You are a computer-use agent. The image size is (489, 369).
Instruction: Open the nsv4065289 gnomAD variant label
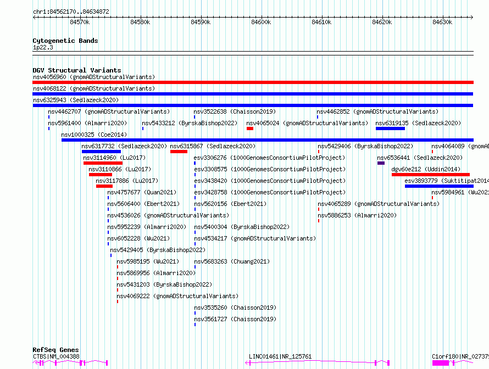pyautogui.click(x=379, y=204)
